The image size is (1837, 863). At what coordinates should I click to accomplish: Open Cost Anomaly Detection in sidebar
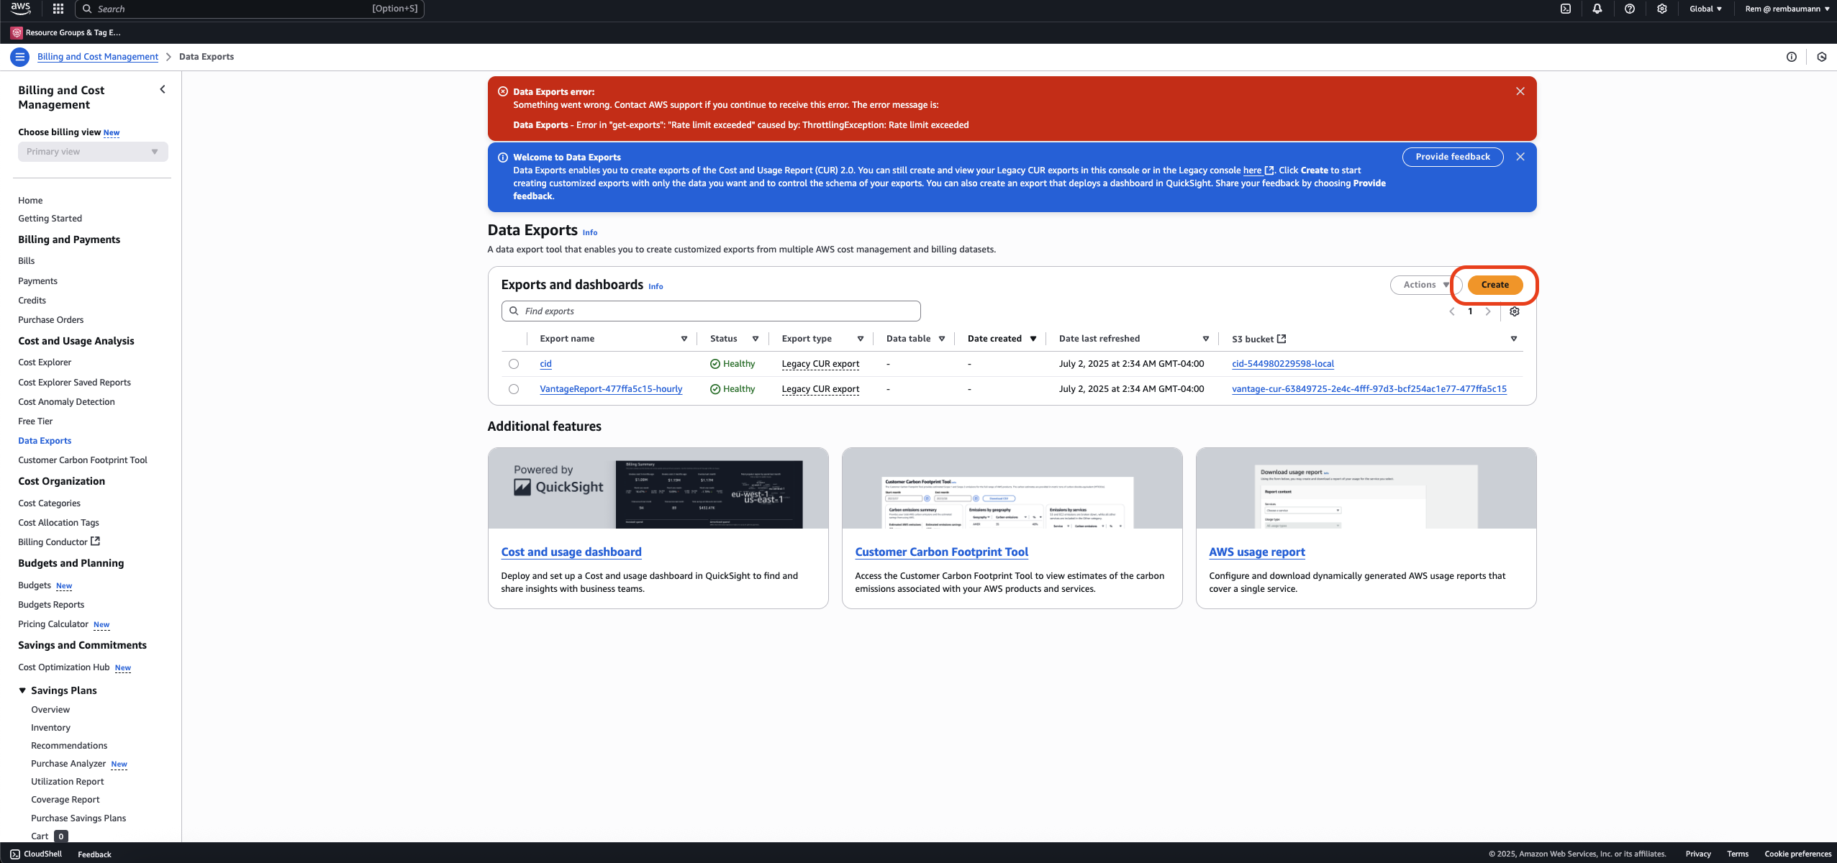coord(66,402)
